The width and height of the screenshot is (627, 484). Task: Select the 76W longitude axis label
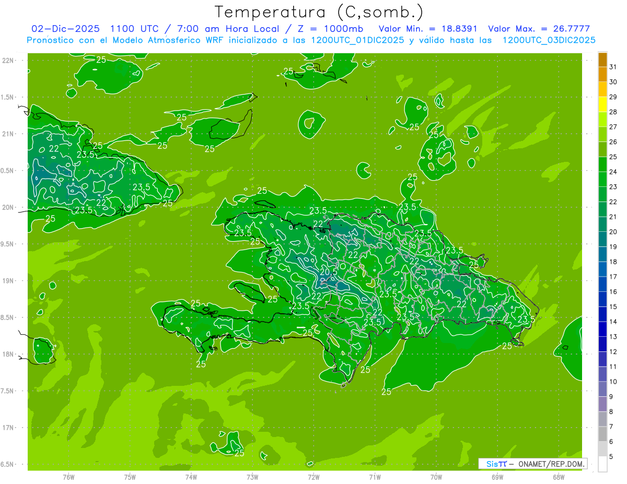[68, 477]
